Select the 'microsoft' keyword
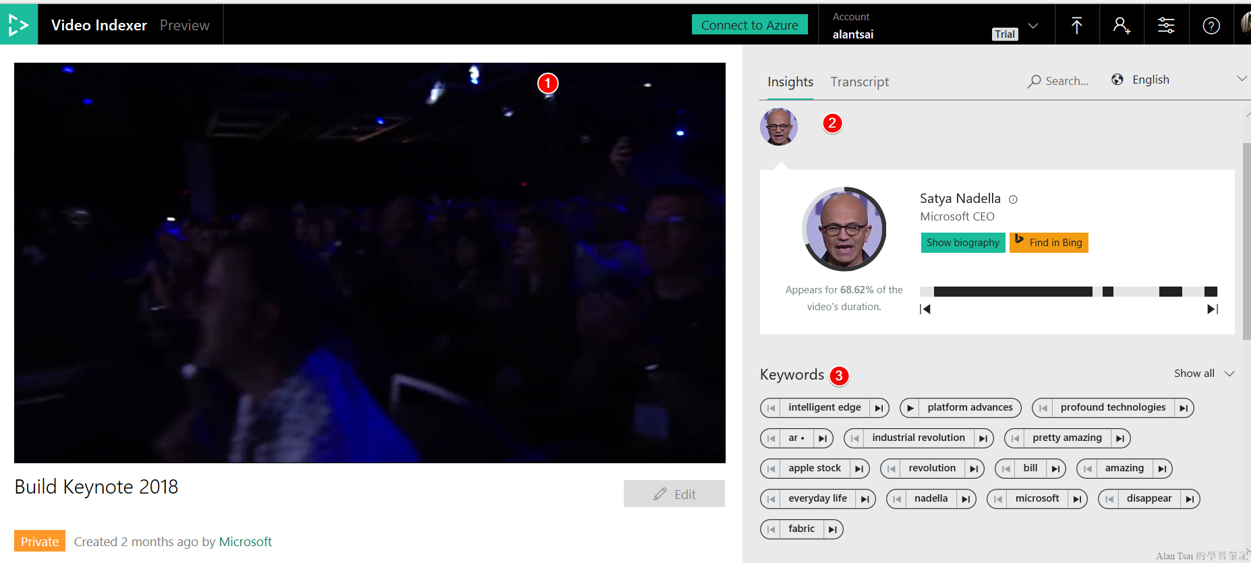Screen dimensions: 1251x563 pyautogui.click(x=1037, y=499)
